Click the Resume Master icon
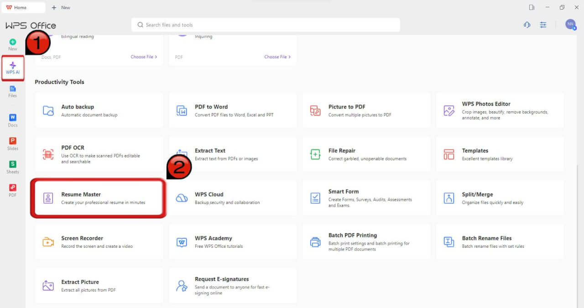 point(48,198)
